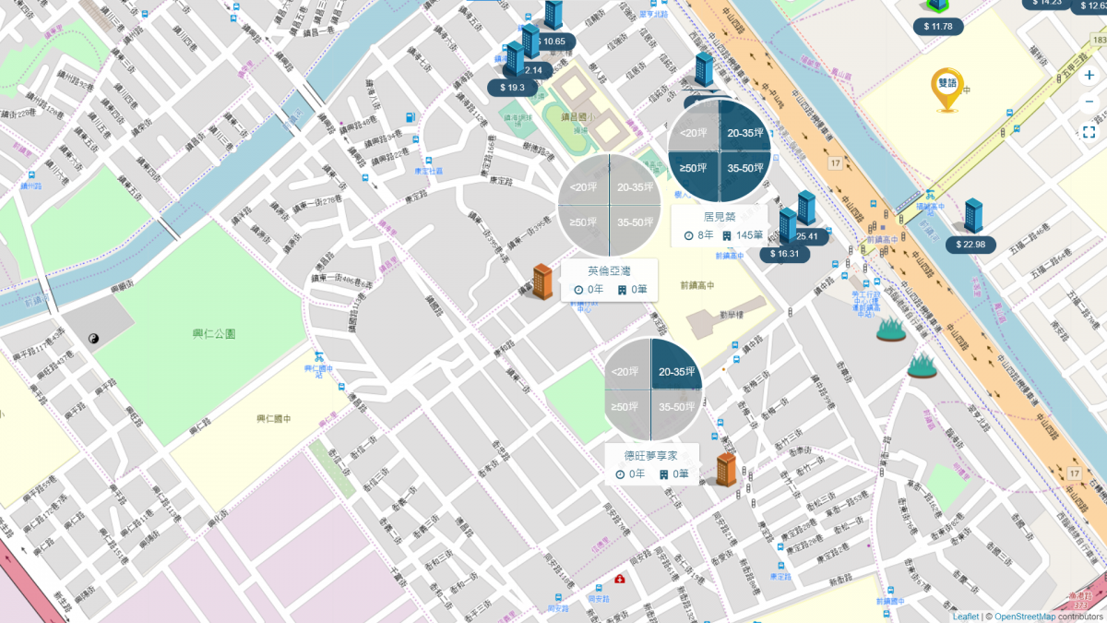Screen dimensions: 1107x623
Task: Click the blue building above $ 16.31
Action: 788,224
